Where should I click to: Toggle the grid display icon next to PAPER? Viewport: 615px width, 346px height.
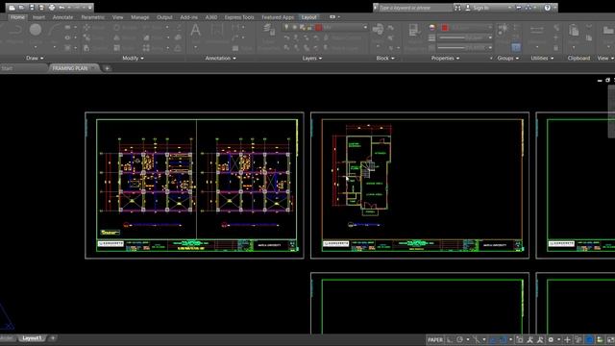tap(450, 339)
